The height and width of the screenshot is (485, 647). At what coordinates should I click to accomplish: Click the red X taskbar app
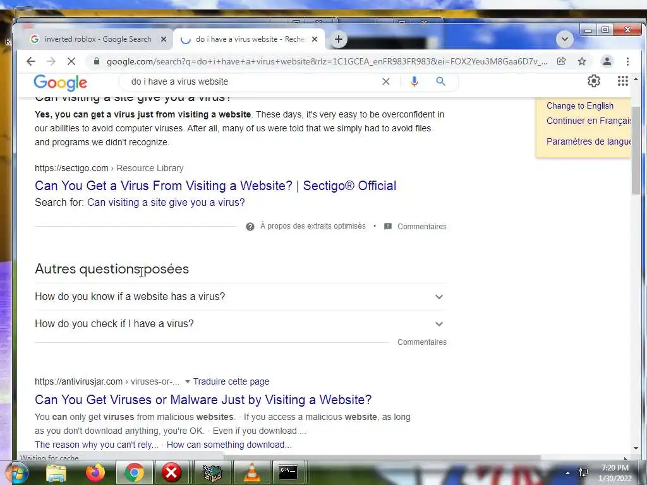click(x=171, y=472)
